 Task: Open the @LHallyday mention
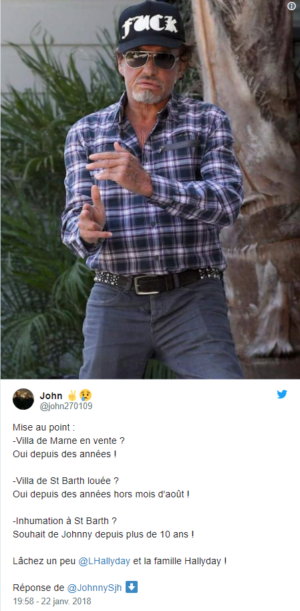pyautogui.click(x=104, y=562)
